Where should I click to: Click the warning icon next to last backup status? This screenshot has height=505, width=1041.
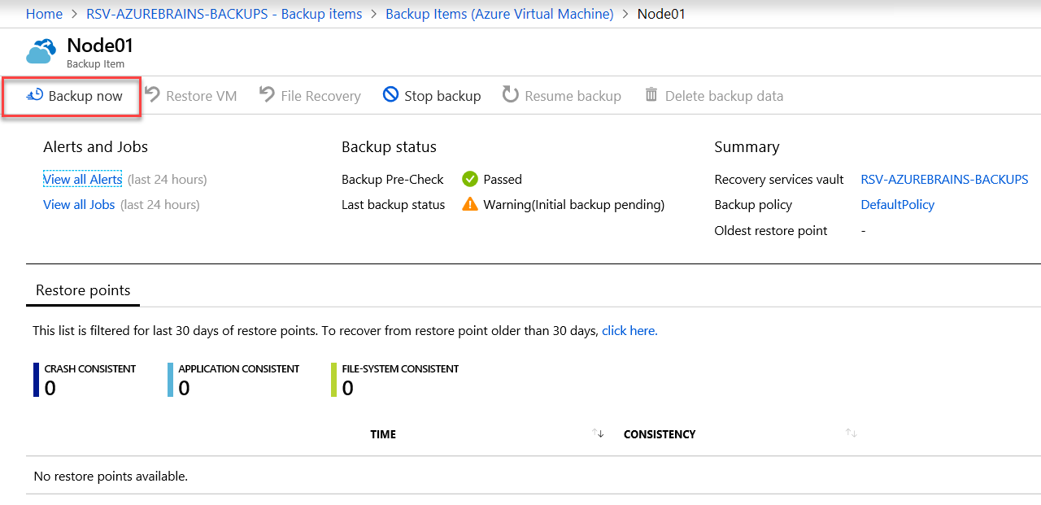point(470,205)
